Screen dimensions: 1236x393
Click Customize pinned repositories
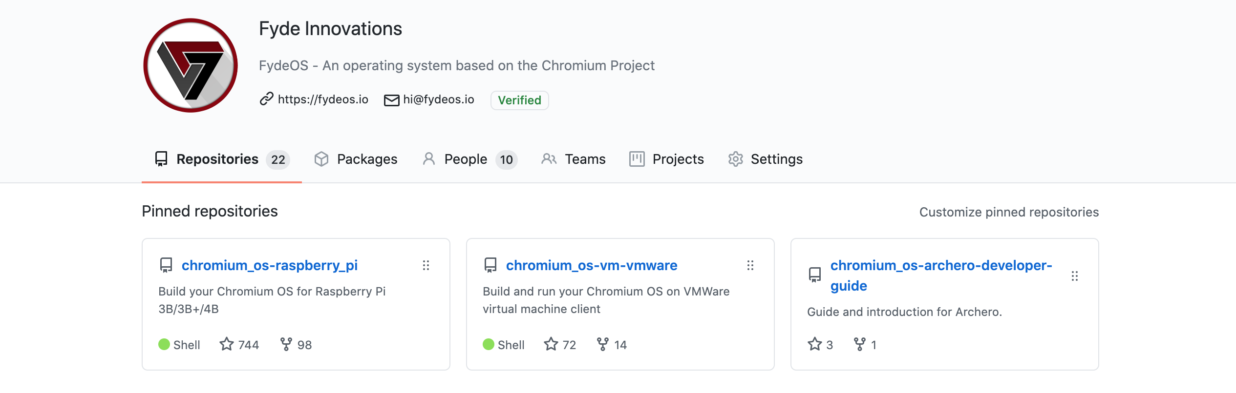[1009, 212]
